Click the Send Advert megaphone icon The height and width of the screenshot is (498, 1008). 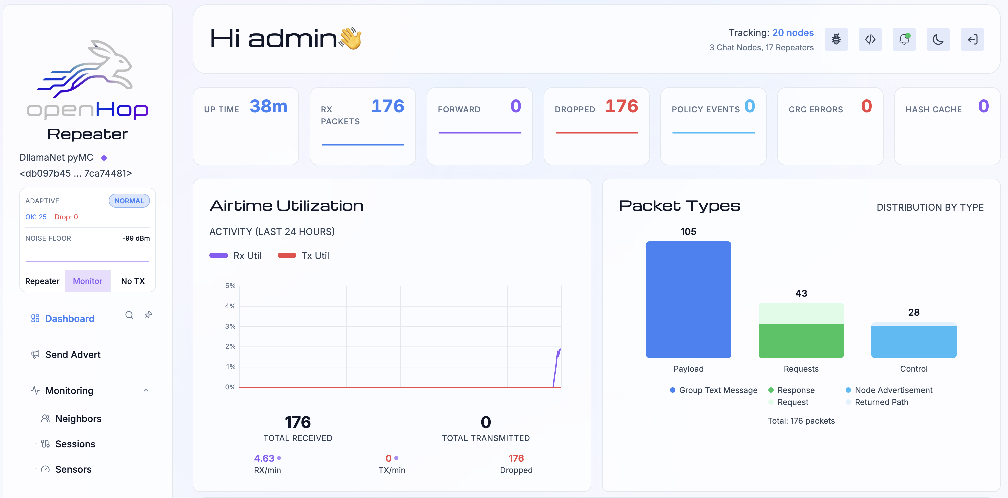pyautogui.click(x=35, y=354)
